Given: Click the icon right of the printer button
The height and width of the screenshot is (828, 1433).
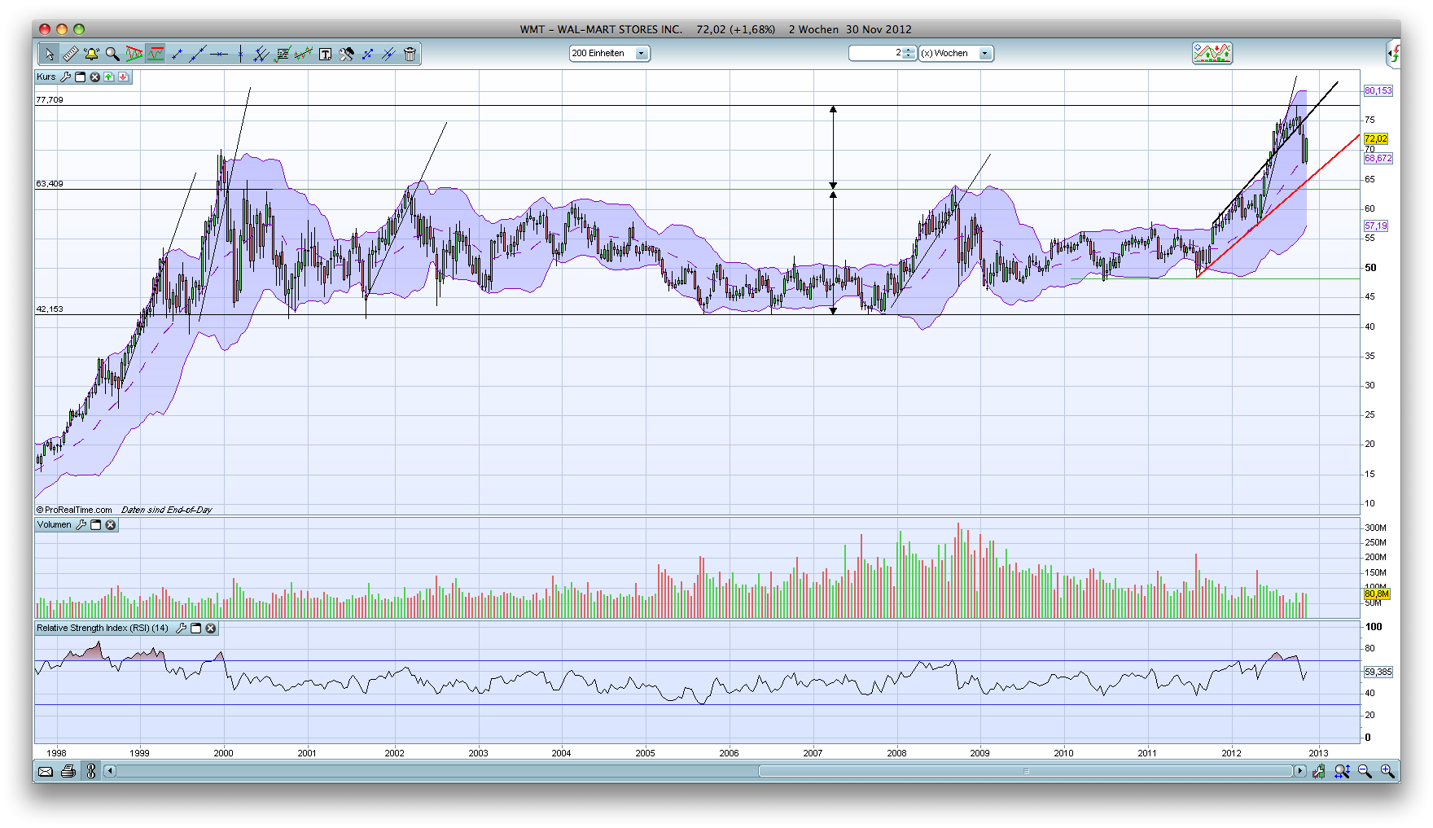Looking at the screenshot, I should (91, 771).
